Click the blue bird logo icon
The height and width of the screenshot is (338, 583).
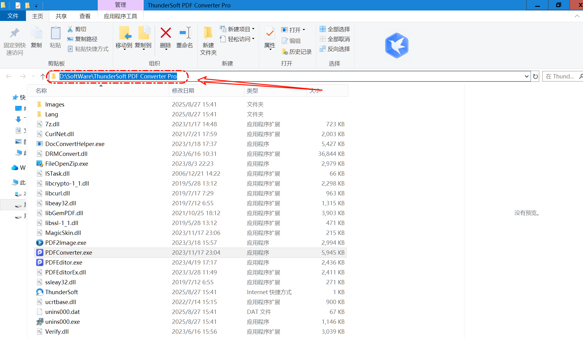(397, 45)
